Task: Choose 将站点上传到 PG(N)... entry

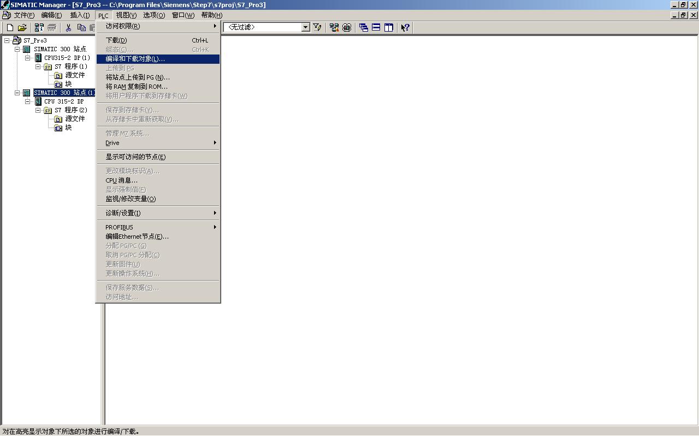Action: pos(158,77)
